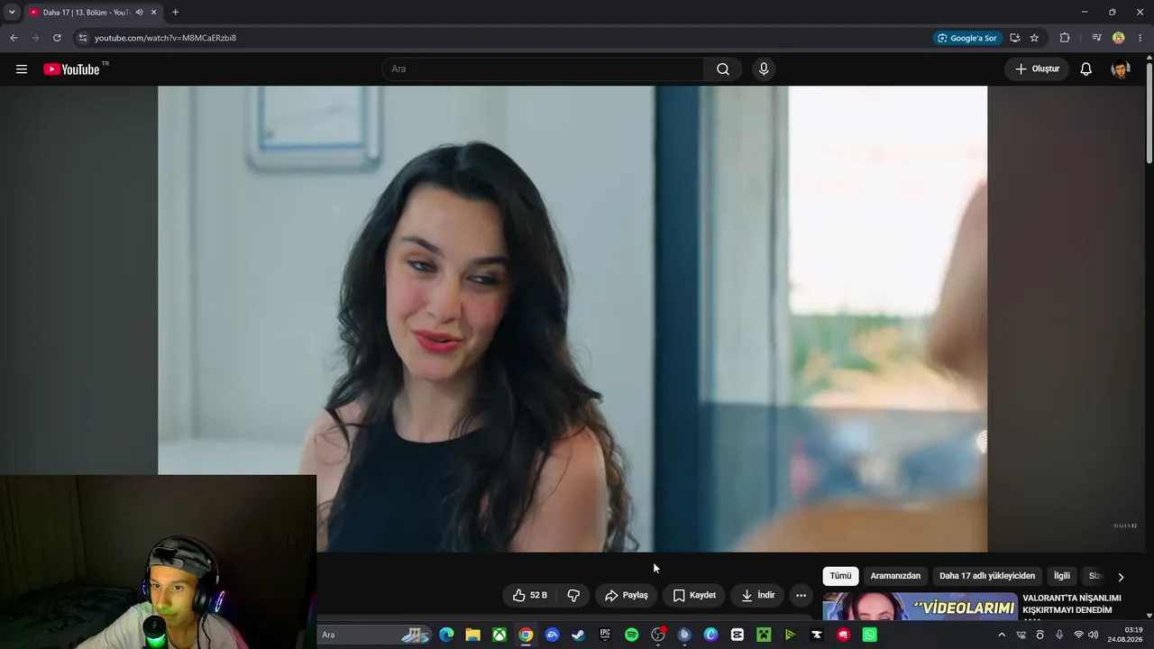1154x649 pixels.
Task: Open a new Chrome tab
Action: pyautogui.click(x=175, y=13)
